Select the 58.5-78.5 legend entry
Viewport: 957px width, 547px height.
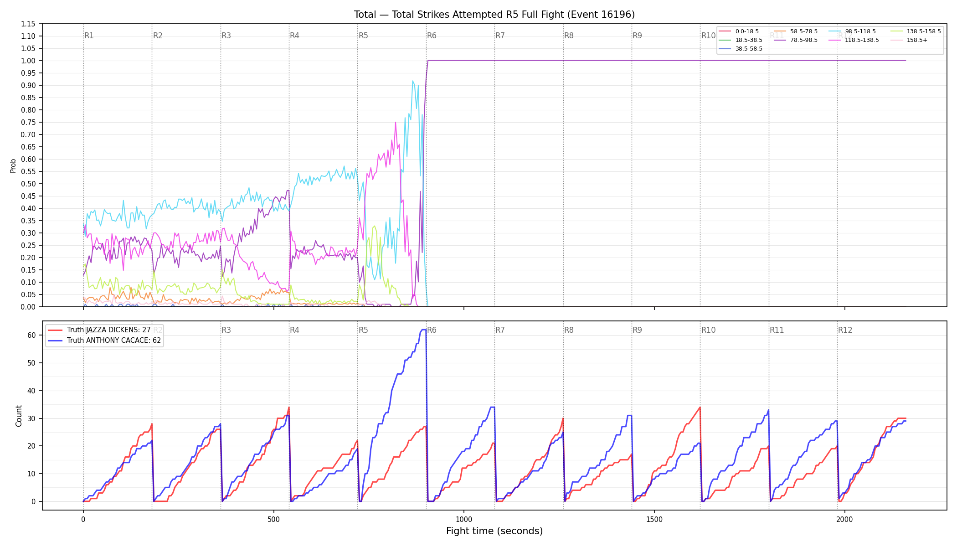796,31
